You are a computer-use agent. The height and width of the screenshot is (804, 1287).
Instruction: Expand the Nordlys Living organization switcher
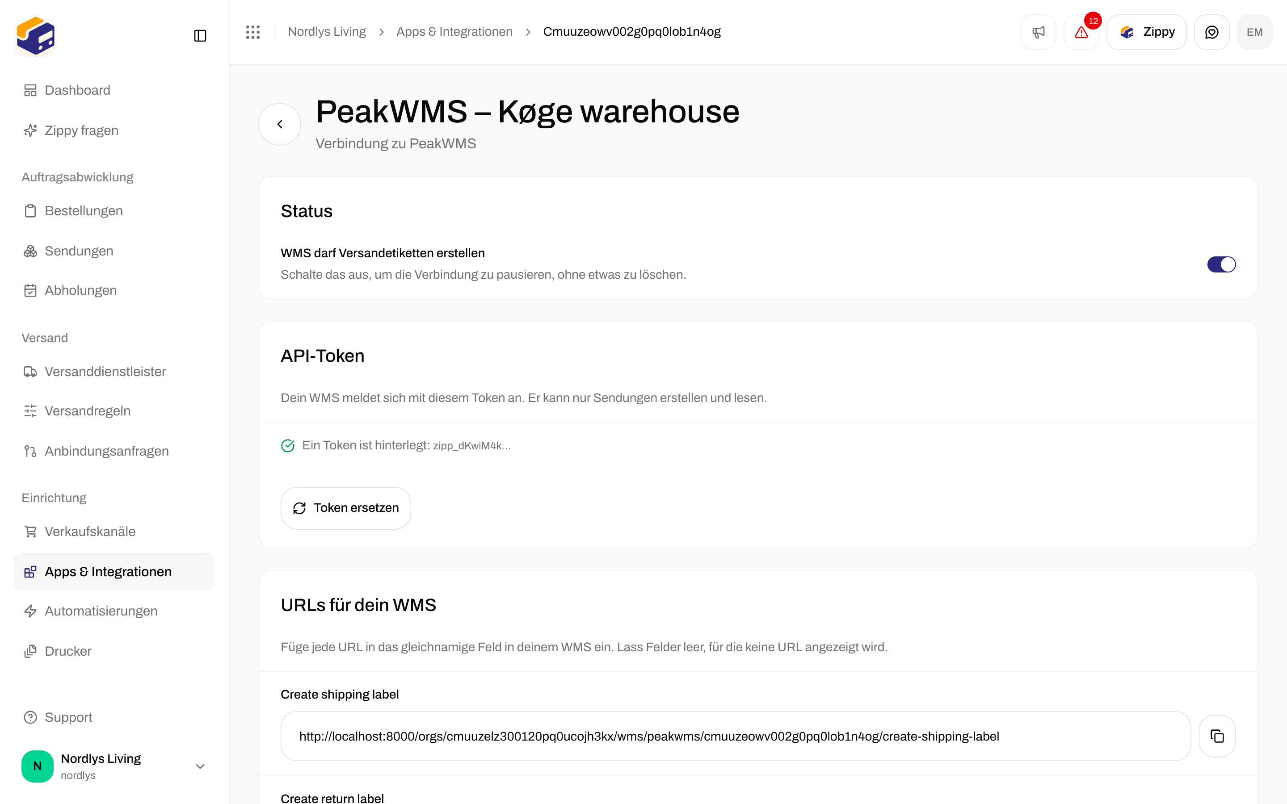click(114, 766)
